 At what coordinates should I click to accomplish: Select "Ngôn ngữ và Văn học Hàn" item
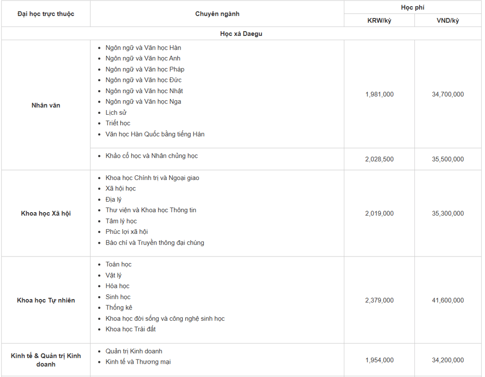click(143, 48)
